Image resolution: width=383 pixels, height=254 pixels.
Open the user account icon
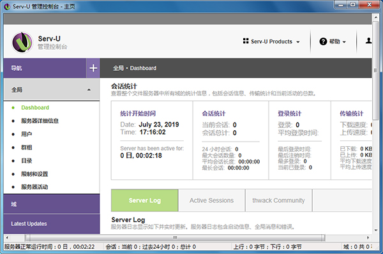[368, 41]
